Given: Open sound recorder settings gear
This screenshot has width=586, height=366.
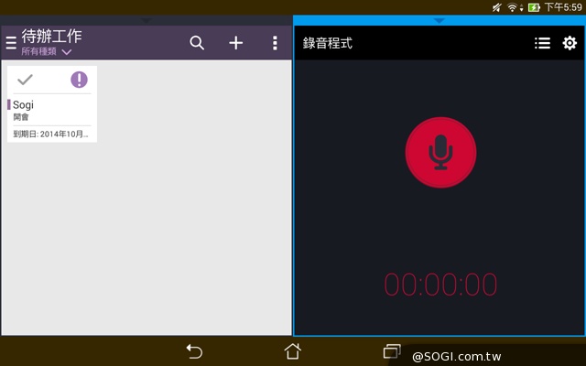Looking at the screenshot, I should click(570, 43).
